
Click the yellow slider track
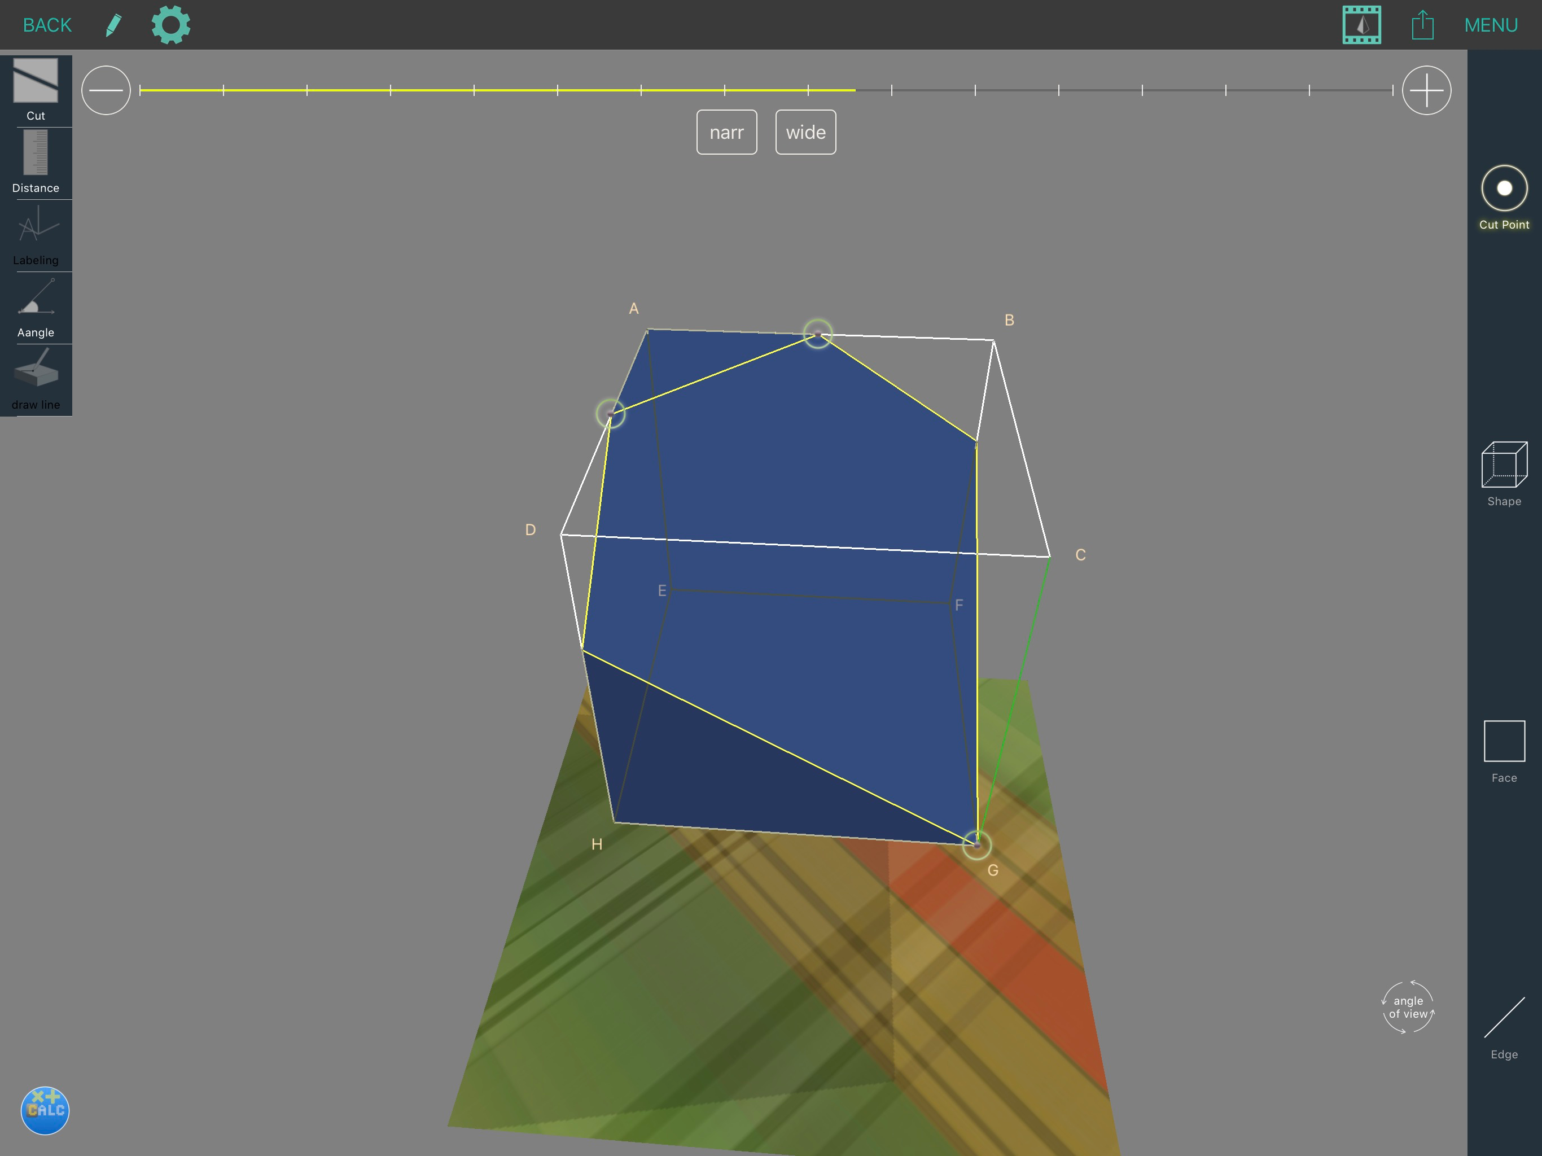pyautogui.click(x=498, y=90)
